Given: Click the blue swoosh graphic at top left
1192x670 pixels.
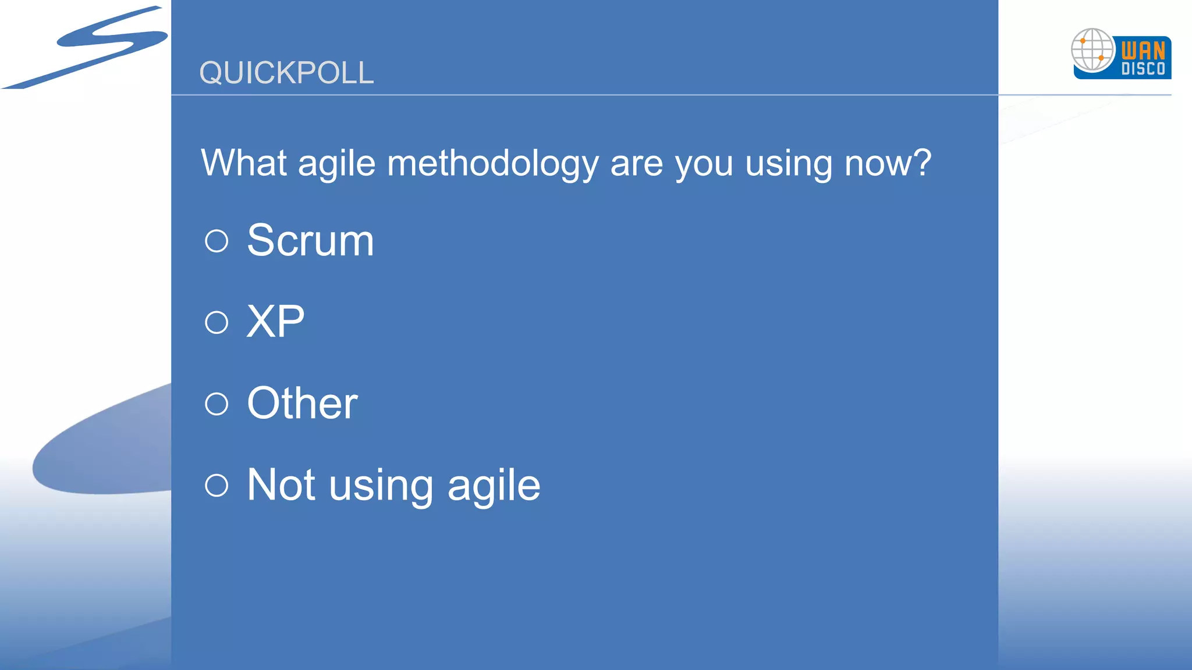Looking at the screenshot, I should point(85,48).
